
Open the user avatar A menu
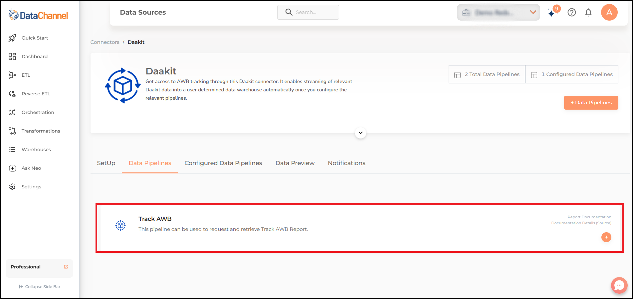pyautogui.click(x=609, y=12)
